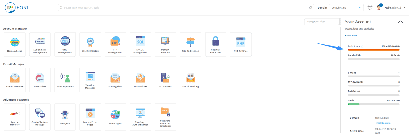Click the Account Manager heading
409x135 pixels.
15,29
